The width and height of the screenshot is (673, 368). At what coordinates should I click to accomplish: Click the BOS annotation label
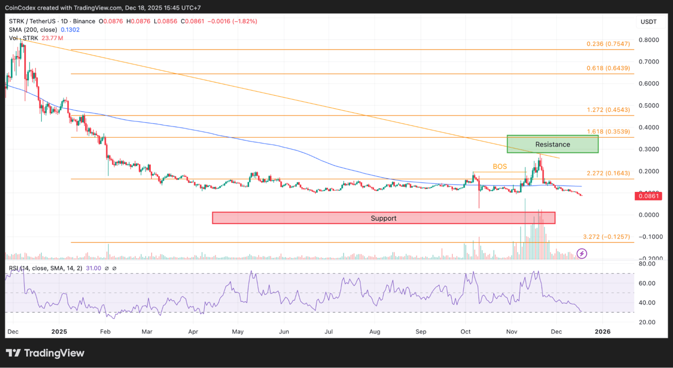pyautogui.click(x=500, y=167)
